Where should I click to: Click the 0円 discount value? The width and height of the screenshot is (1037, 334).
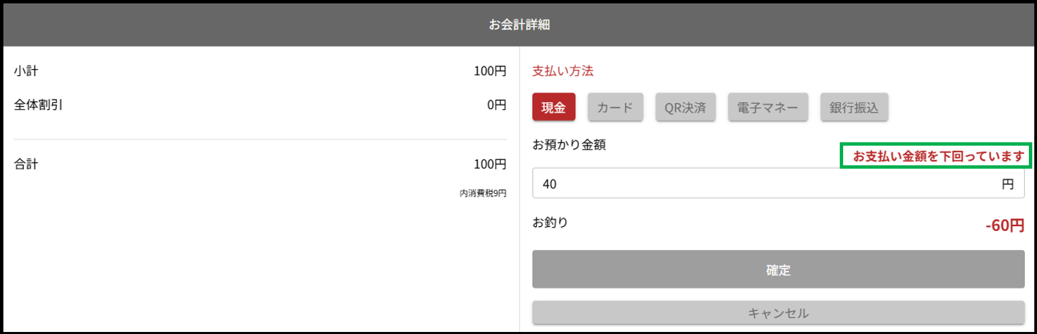coord(496,105)
